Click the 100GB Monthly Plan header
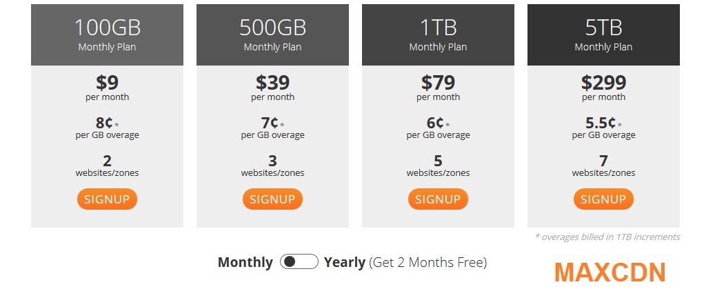The width and height of the screenshot is (704, 298). click(x=107, y=34)
